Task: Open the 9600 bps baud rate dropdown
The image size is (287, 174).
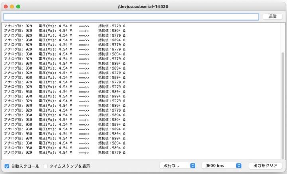Action: (x=222, y=166)
